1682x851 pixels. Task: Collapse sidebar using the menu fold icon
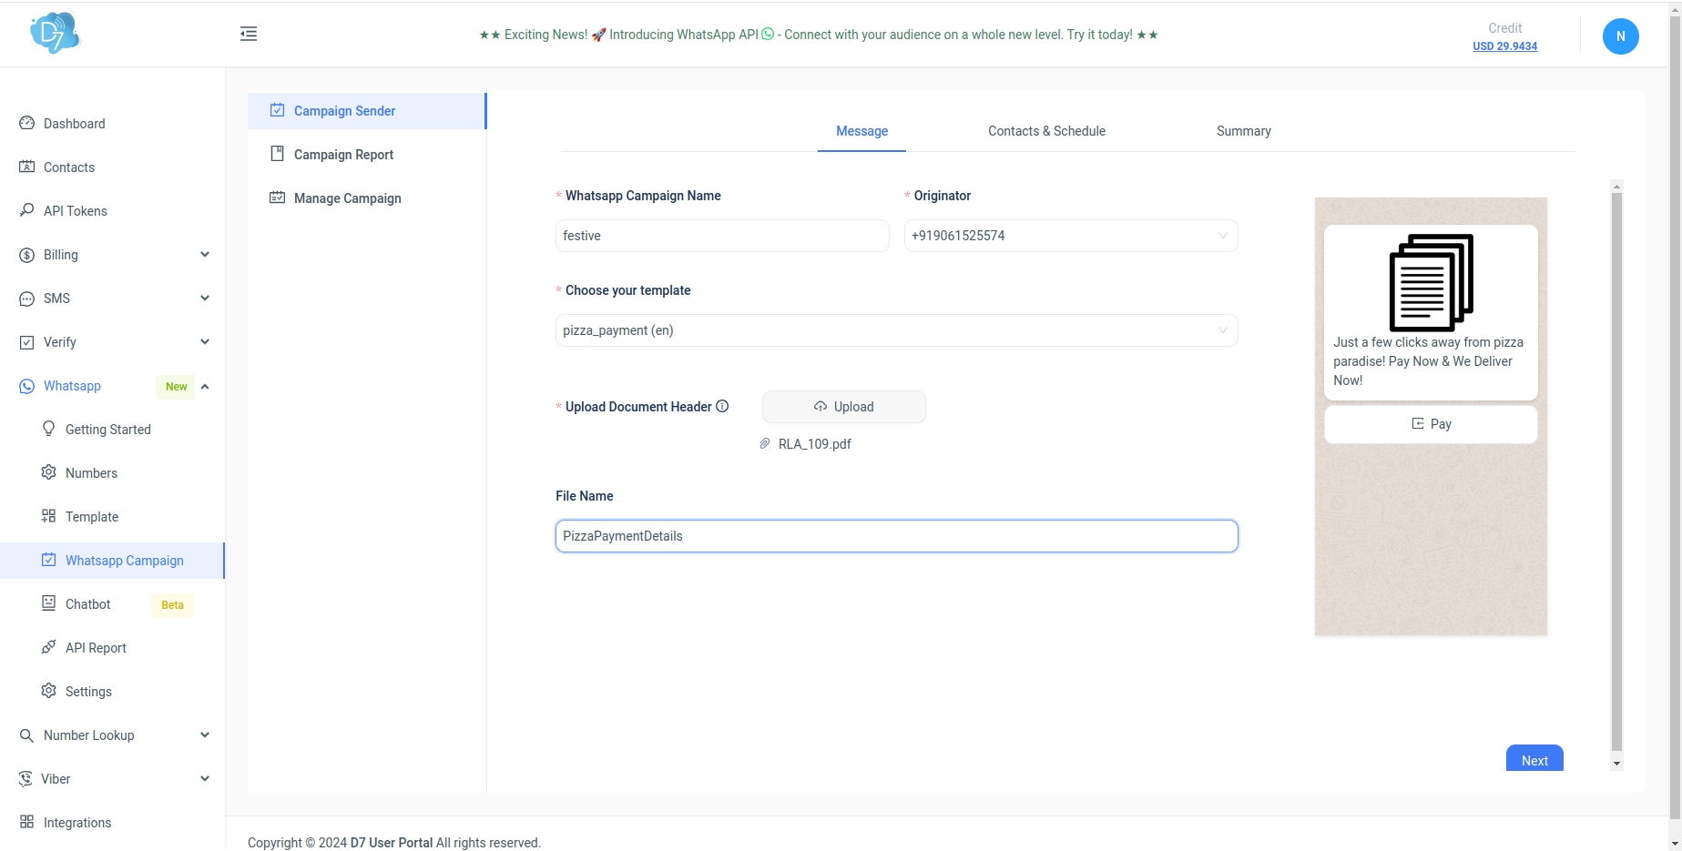coord(249,35)
